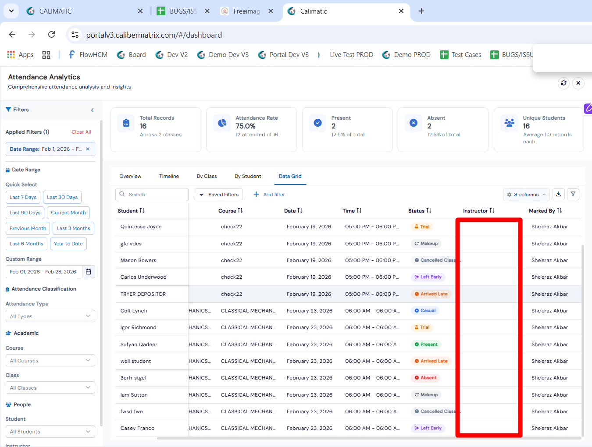Switch to the Timeline tab
Screen dimensions: 592x447
pos(169,176)
